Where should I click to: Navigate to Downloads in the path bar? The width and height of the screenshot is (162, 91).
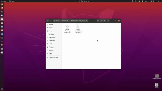point(65,21)
